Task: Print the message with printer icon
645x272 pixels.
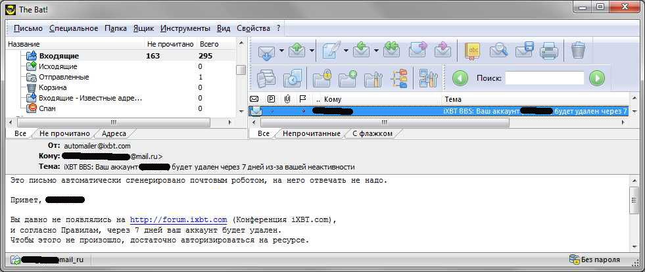Action: pyautogui.click(x=549, y=51)
